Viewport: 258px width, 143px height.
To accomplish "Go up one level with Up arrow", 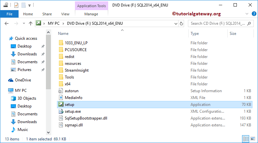I will point(31,23).
